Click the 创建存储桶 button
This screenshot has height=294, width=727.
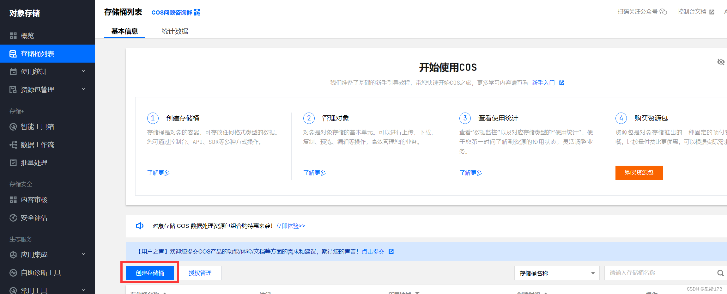pyautogui.click(x=150, y=273)
